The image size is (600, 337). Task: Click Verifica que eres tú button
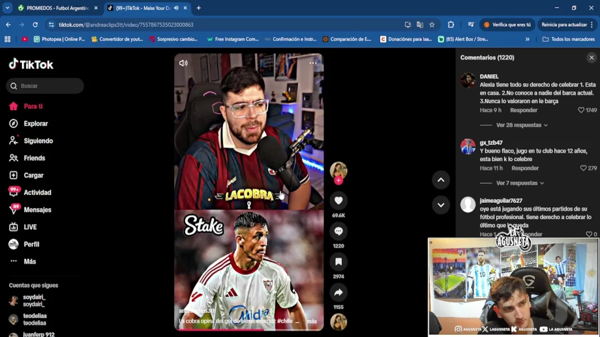coord(507,25)
